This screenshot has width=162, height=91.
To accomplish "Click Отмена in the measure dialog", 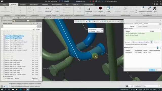I will (x=158, y=70).
